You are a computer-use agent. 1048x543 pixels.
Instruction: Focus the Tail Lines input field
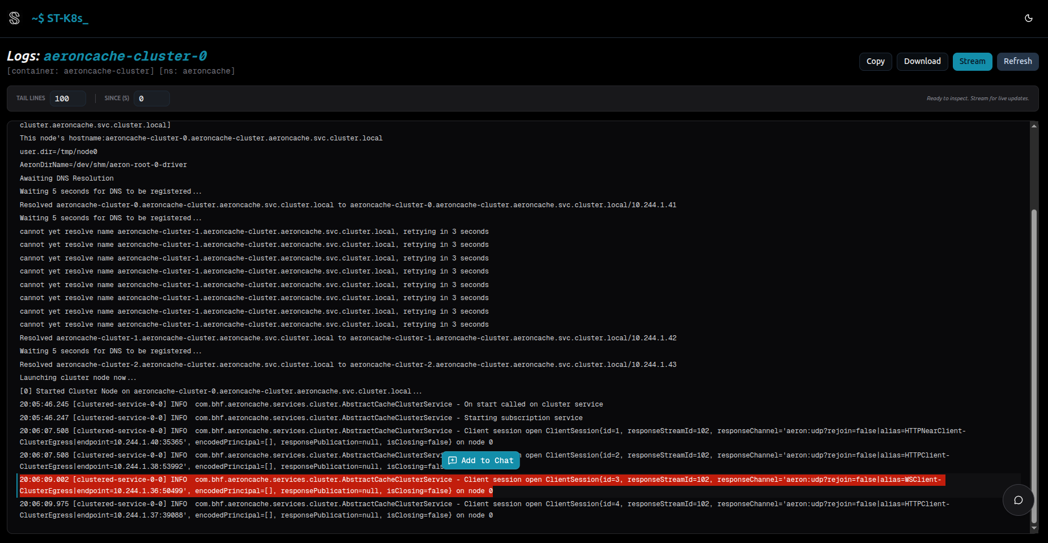pyautogui.click(x=68, y=99)
